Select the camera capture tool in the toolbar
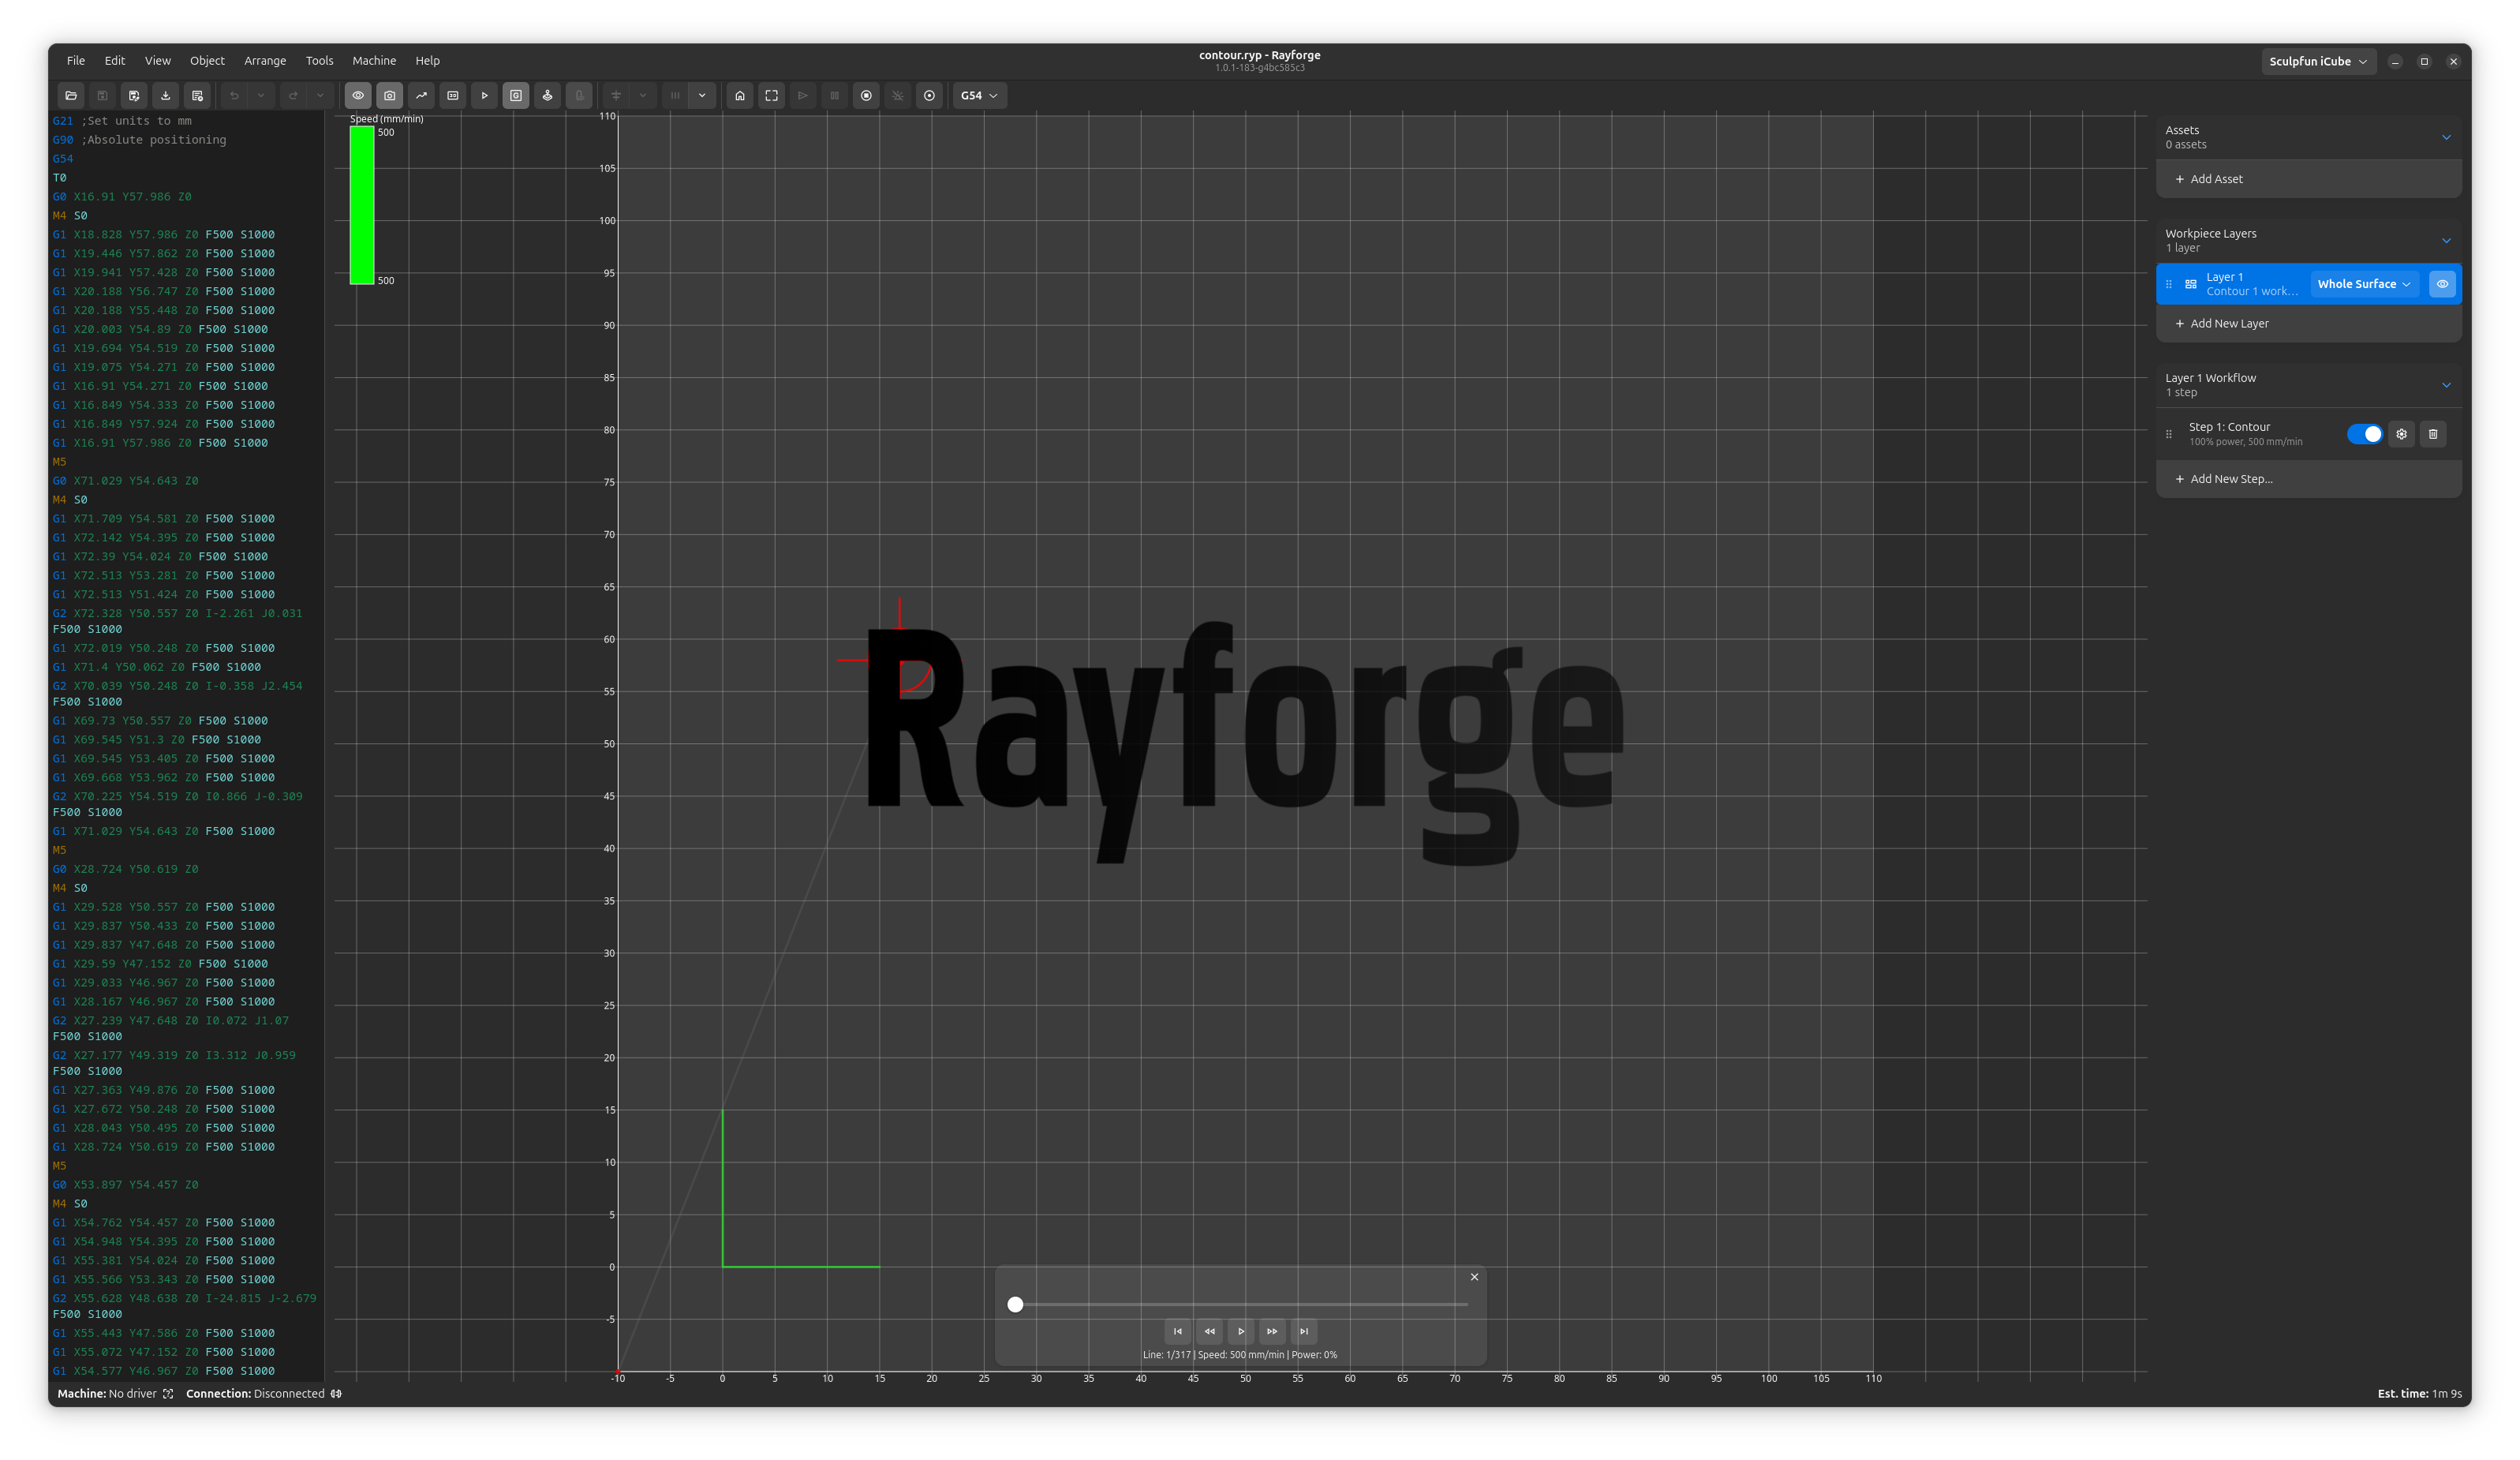This screenshot has width=2520, height=1460. click(390, 95)
